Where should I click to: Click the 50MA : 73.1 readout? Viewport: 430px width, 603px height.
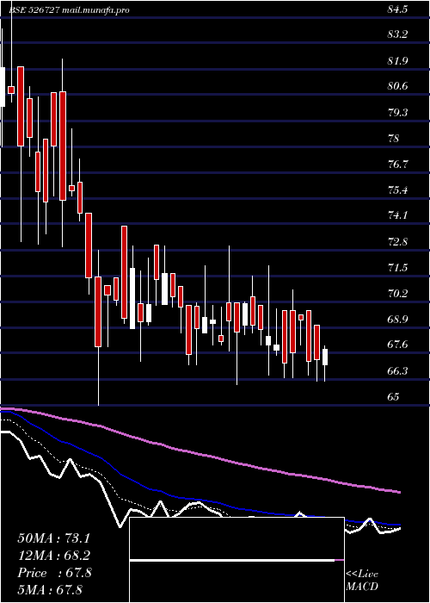tap(53, 538)
